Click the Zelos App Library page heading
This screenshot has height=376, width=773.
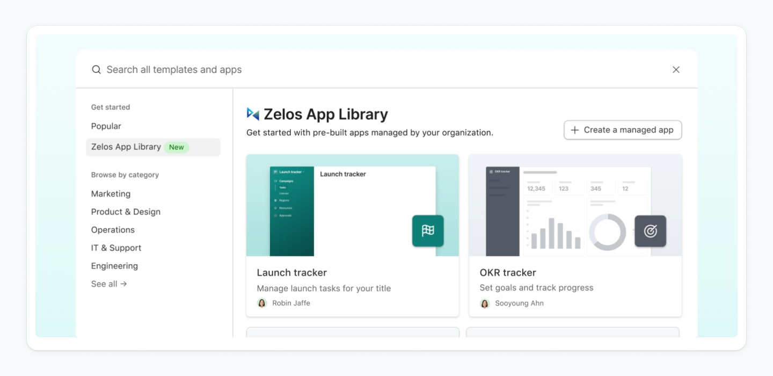click(x=326, y=114)
